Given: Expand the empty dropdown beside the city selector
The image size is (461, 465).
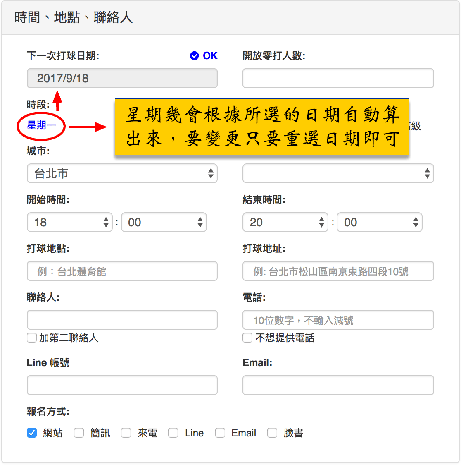Looking at the screenshot, I should point(338,174).
